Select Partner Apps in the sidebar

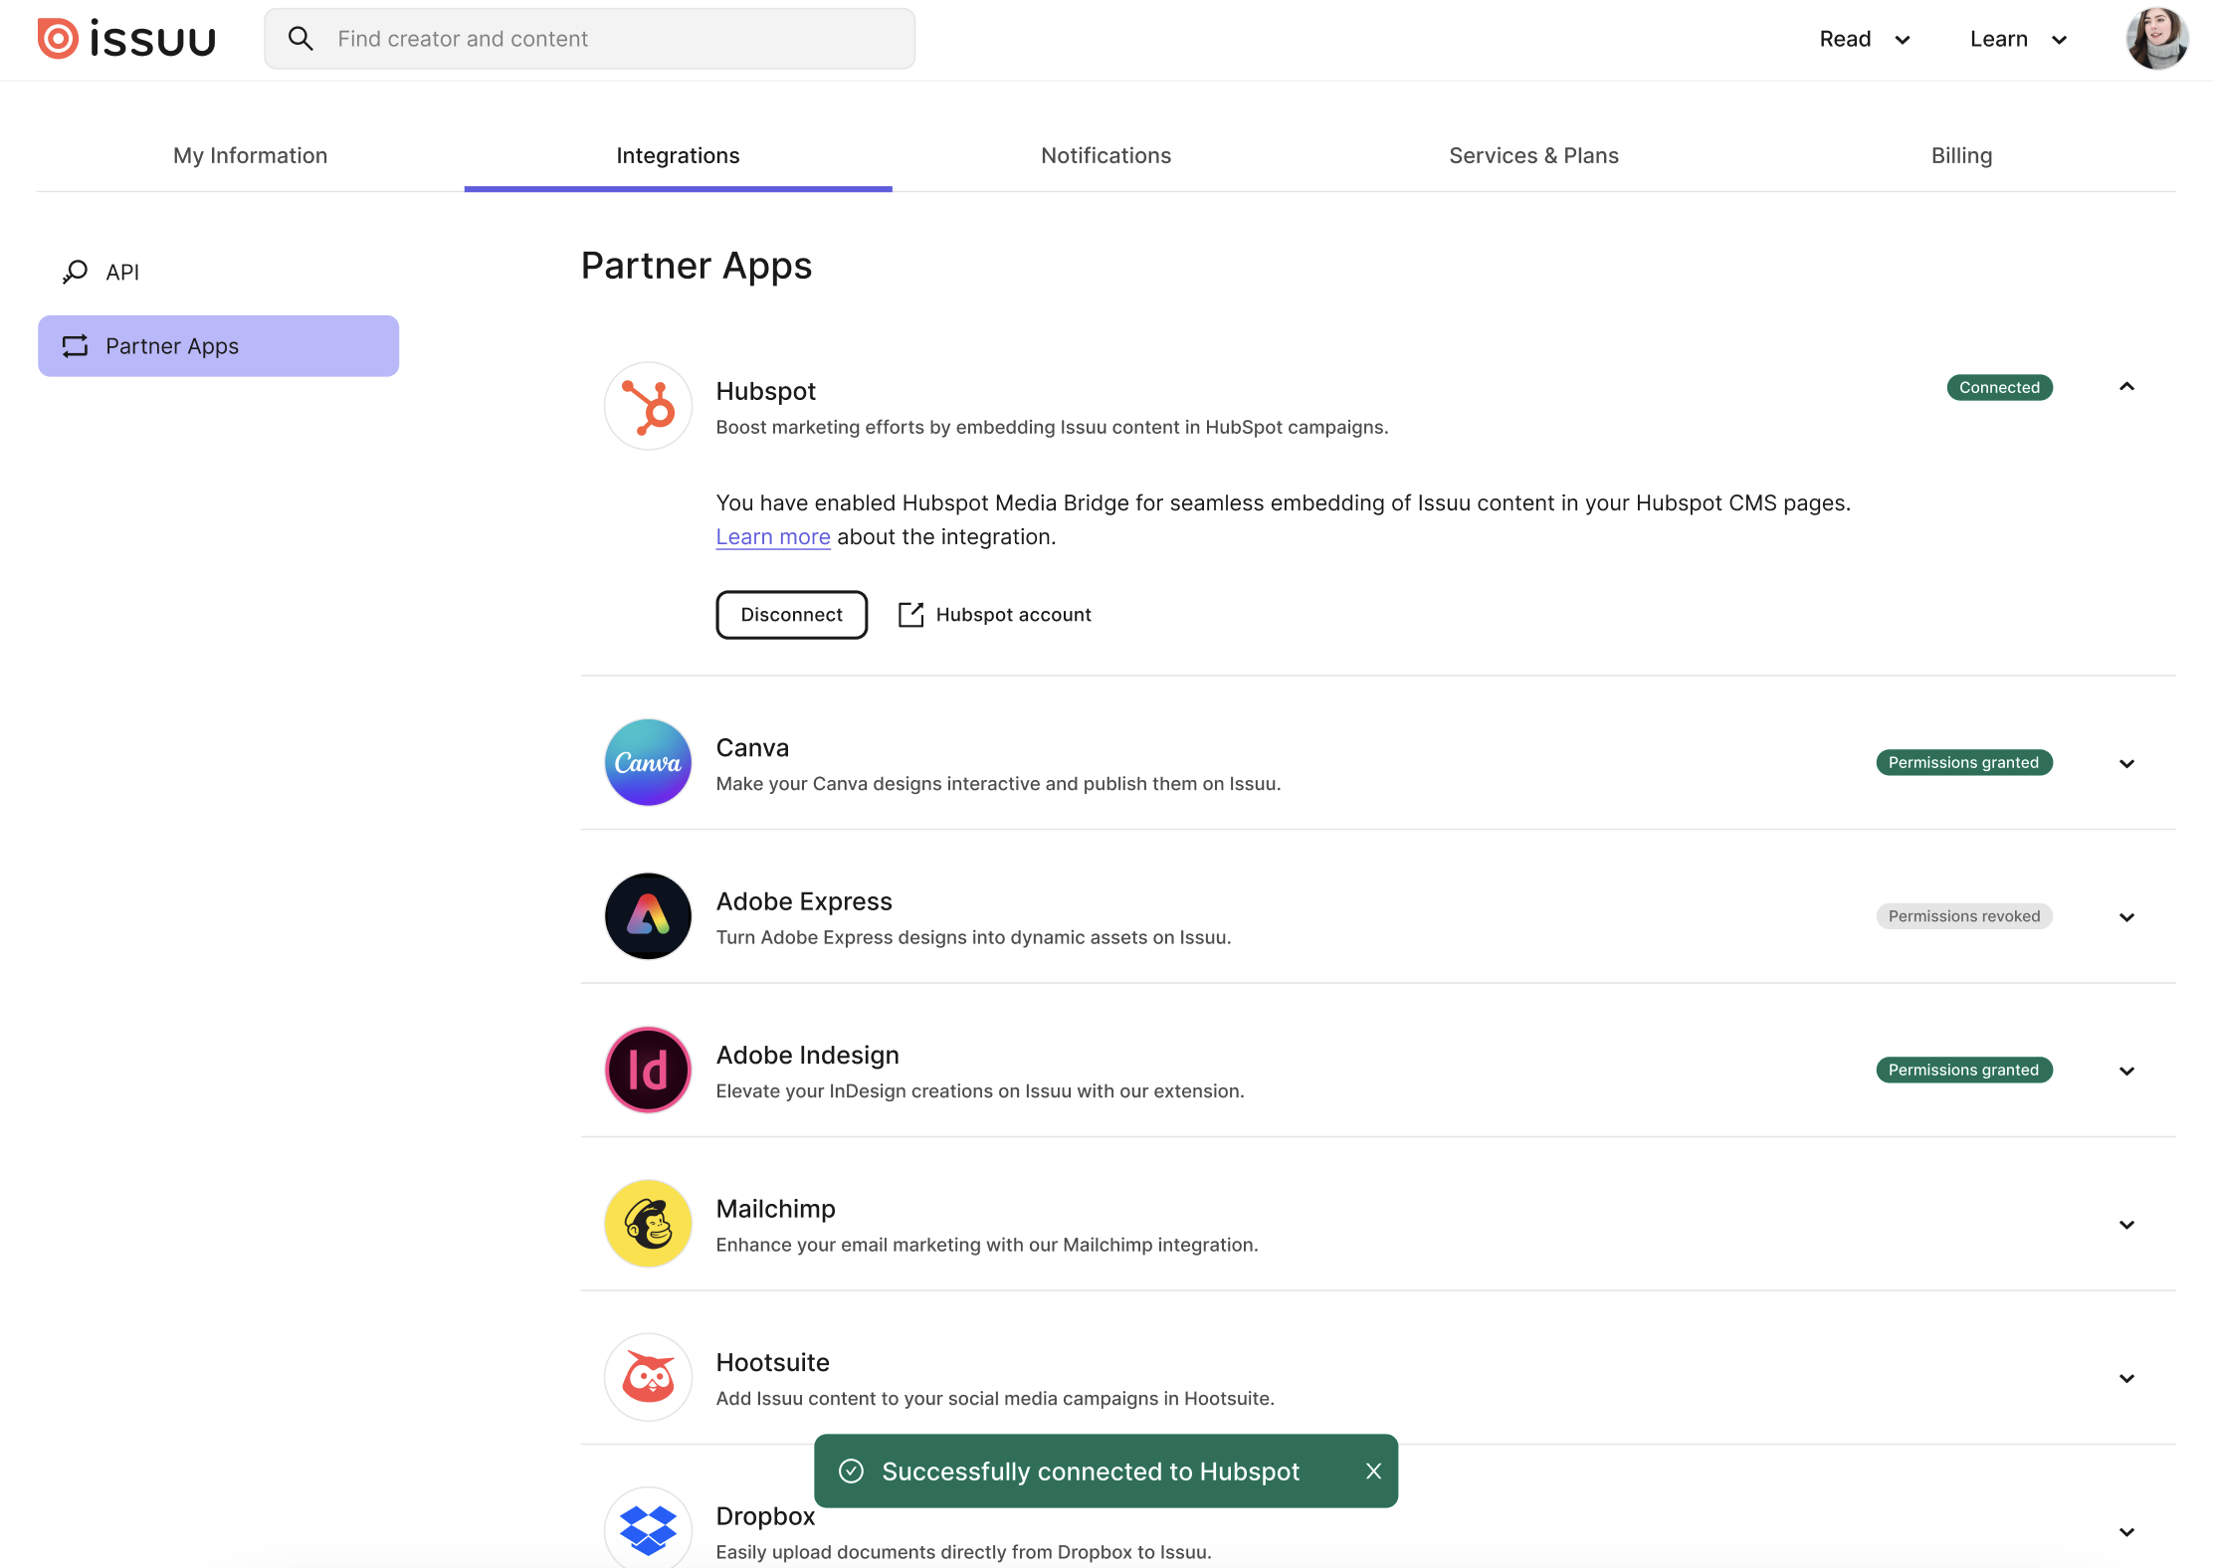pos(218,346)
